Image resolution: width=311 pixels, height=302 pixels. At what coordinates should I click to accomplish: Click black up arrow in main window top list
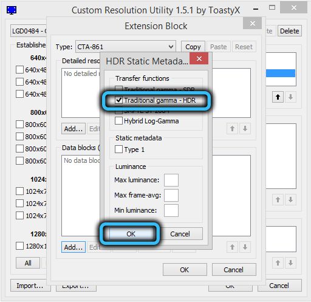pyautogui.click(x=278, y=97)
